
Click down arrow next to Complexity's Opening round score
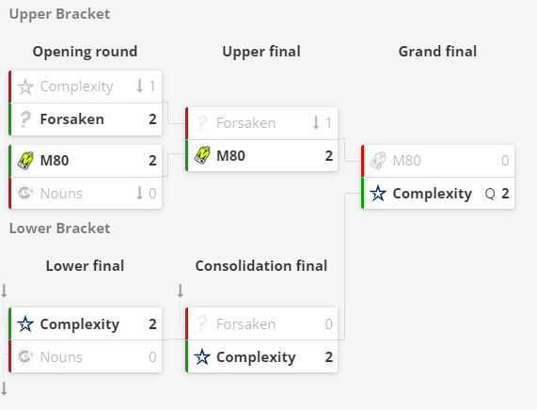pos(139,86)
